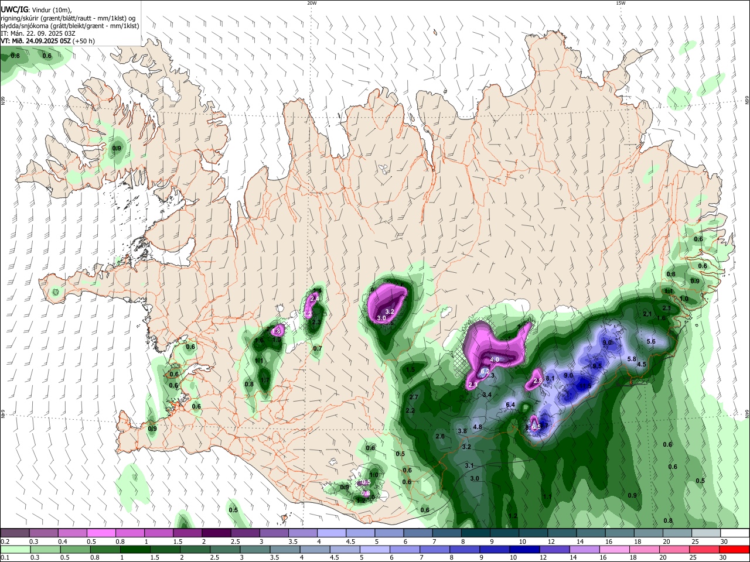Image resolution: width=750 pixels, height=562 pixels.
Task: Click the dark teal swatch labeled 9, upper legend row
Action: (x=504, y=533)
